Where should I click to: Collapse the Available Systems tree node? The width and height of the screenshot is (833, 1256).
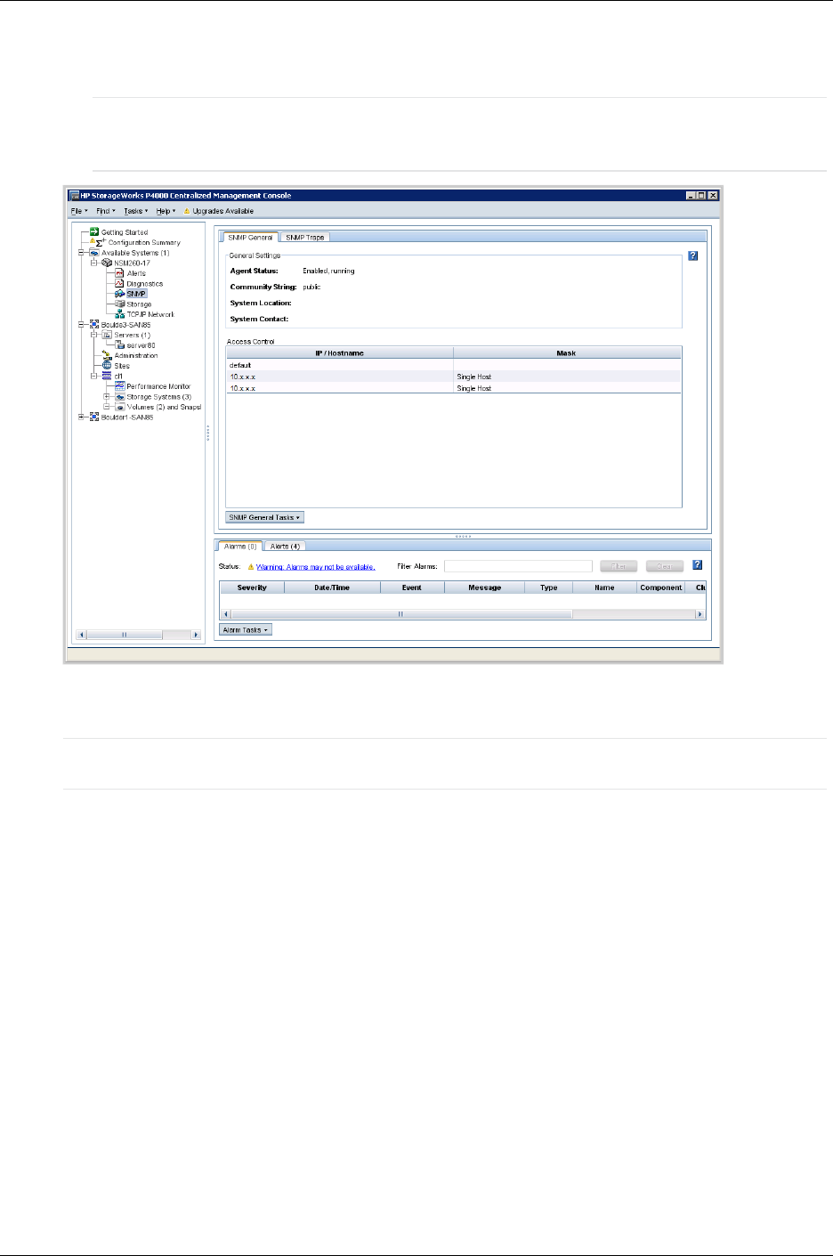pyautogui.click(x=81, y=253)
